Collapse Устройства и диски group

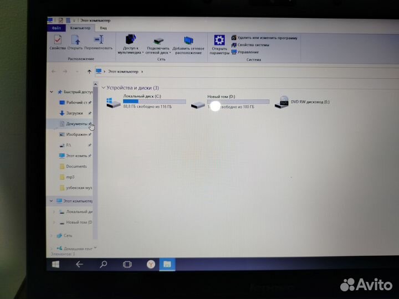pos(103,87)
